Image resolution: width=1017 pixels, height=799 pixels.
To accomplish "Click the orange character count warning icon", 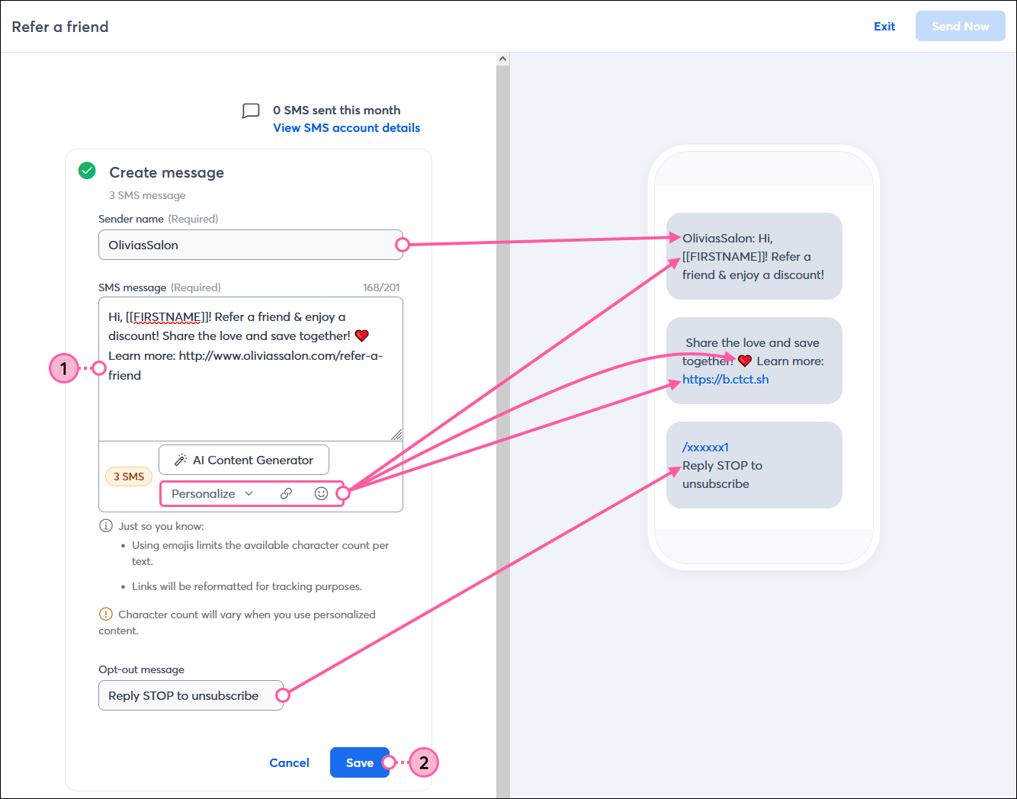I will pos(106,614).
